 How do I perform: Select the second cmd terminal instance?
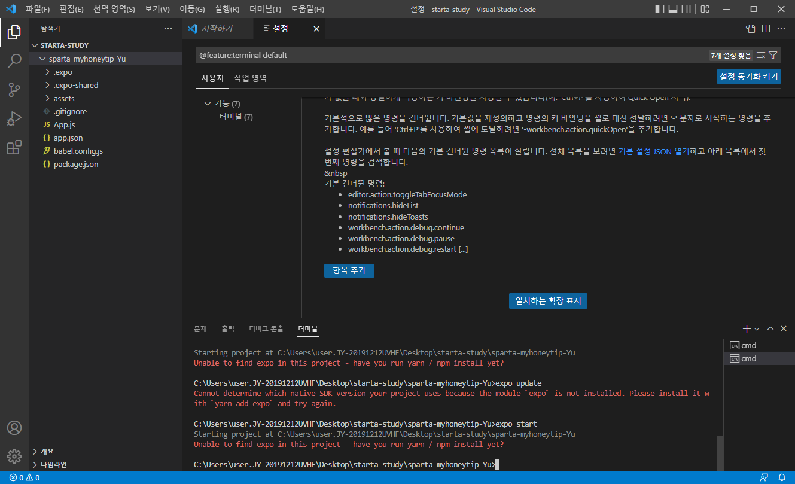click(x=759, y=358)
